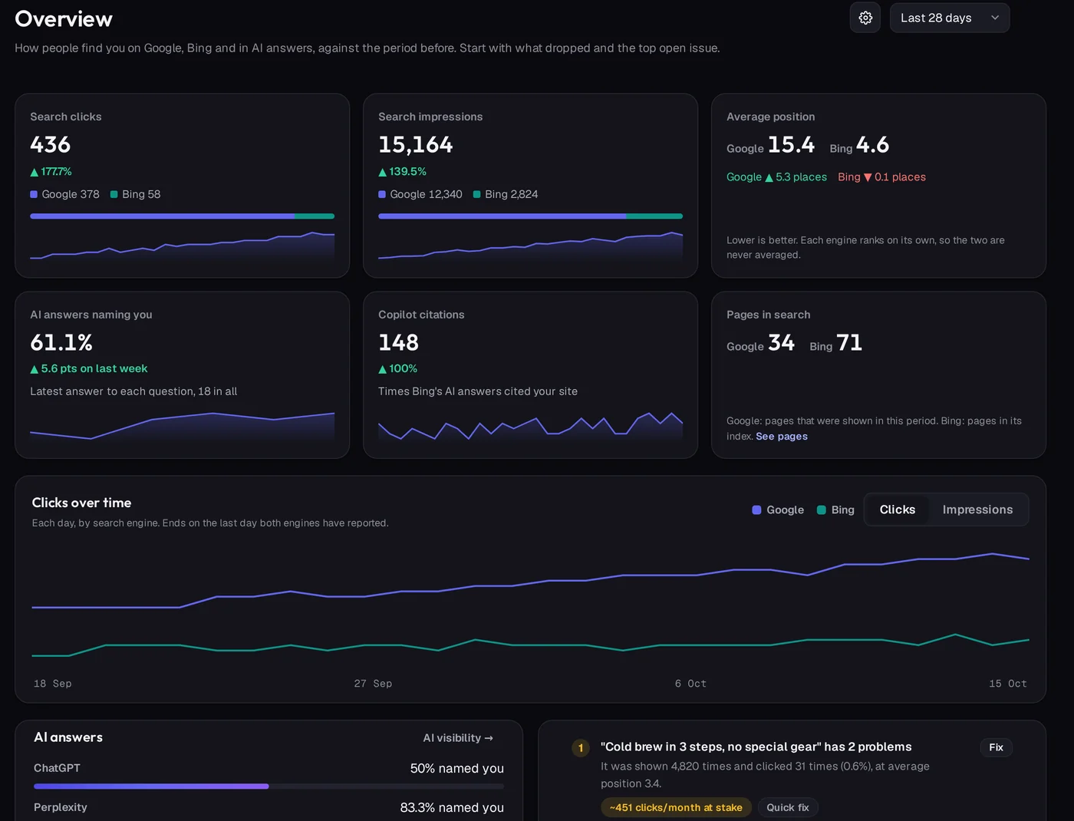This screenshot has height=821, width=1074.
Task: Click the Bing 4.6 average position
Action: [859, 145]
